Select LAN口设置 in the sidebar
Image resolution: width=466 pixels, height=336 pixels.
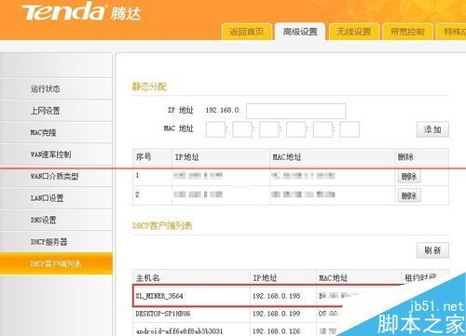tap(56, 198)
